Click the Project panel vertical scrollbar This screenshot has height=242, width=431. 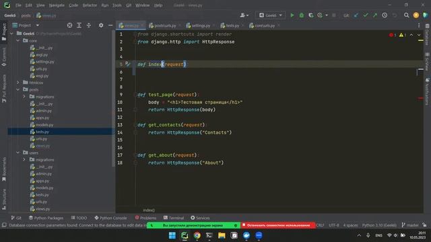pyautogui.click(x=114, y=98)
